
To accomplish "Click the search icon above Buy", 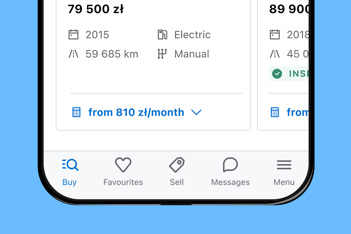I will pos(70,165).
